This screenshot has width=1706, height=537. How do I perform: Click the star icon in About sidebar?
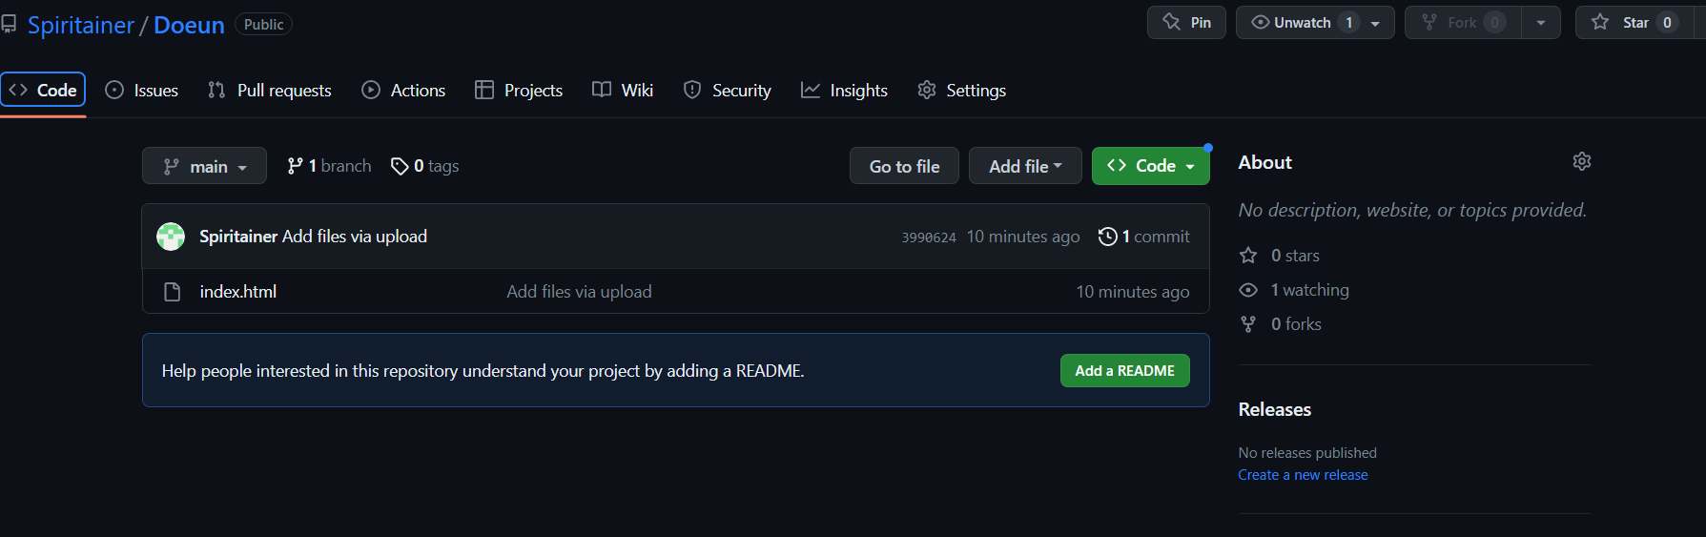tap(1248, 256)
